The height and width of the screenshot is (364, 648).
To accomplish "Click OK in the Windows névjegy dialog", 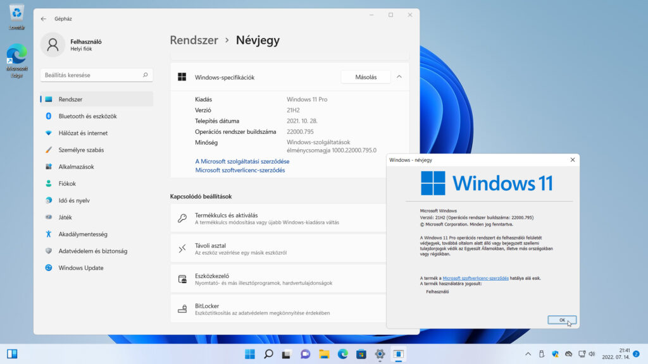I will (562, 320).
